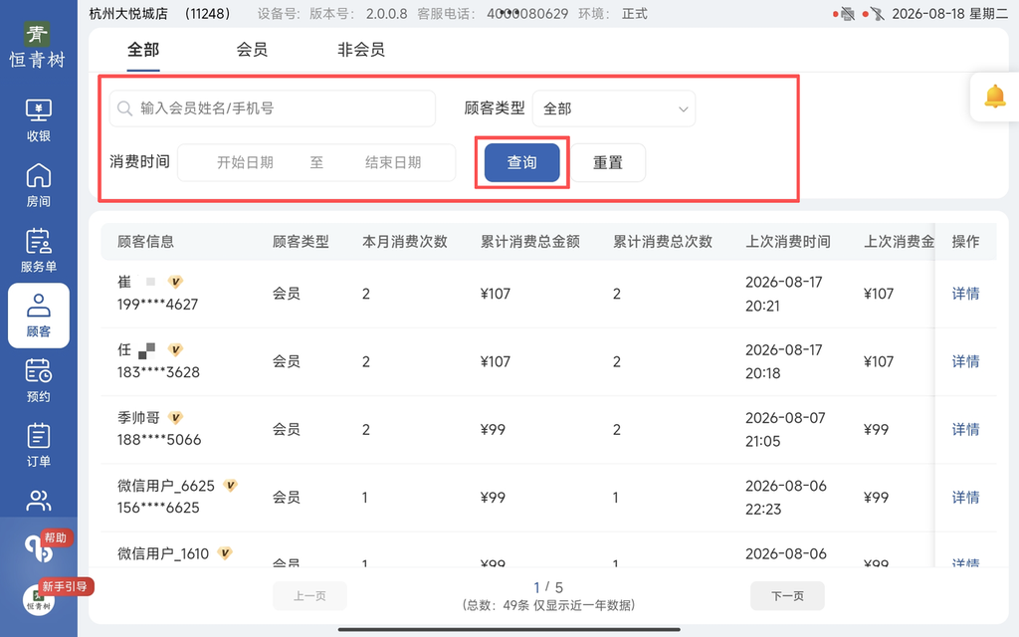
Task: Switch to the 会员 tab
Action: pyautogui.click(x=252, y=50)
